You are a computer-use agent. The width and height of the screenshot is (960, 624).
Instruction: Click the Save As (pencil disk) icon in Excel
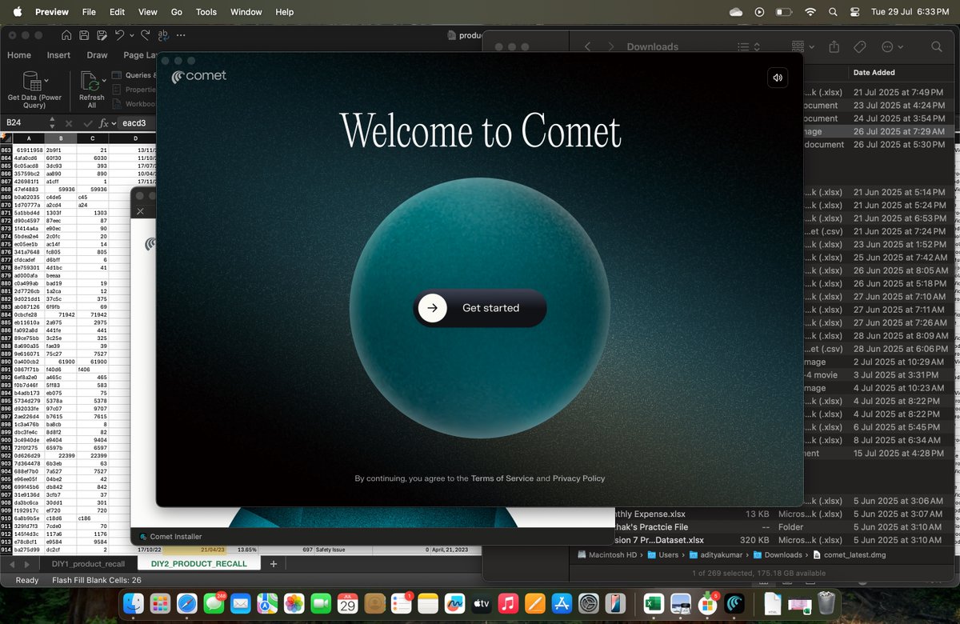click(x=102, y=35)
